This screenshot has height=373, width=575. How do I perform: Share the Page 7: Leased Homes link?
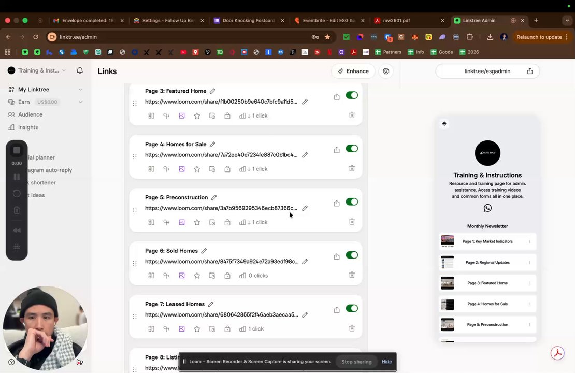337,310
